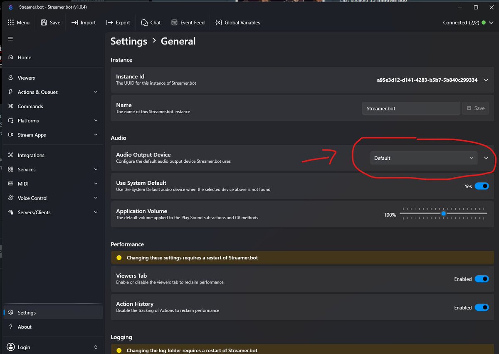Disable the Viewers Tab switch
This screenshot has height=354, width=499.
coord(482,279)
